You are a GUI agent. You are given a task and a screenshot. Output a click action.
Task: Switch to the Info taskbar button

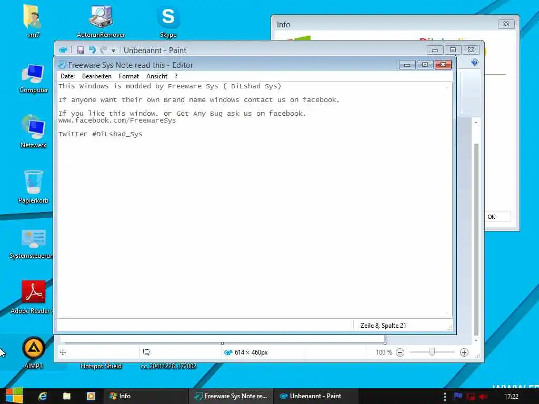[146, 396]
